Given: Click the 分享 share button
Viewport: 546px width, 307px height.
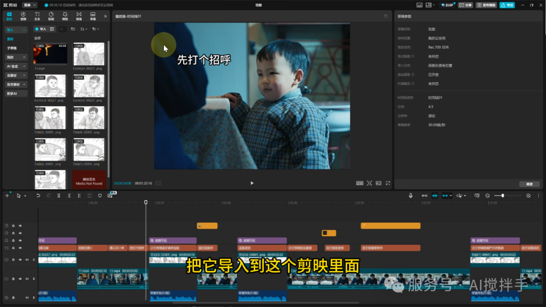Looking at the screenshot, I should coord(466,5).
